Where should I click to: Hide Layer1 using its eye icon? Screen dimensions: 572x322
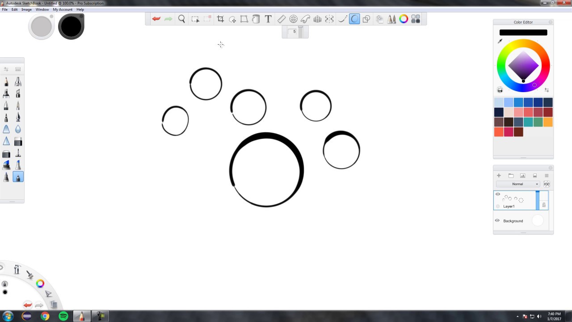(x=497, y=194)
